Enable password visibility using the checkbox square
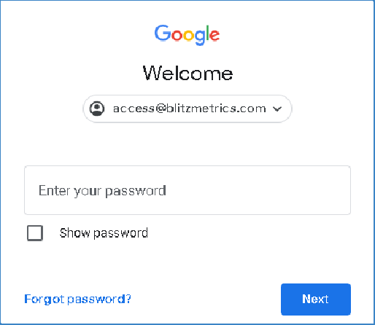 point(35,233)
